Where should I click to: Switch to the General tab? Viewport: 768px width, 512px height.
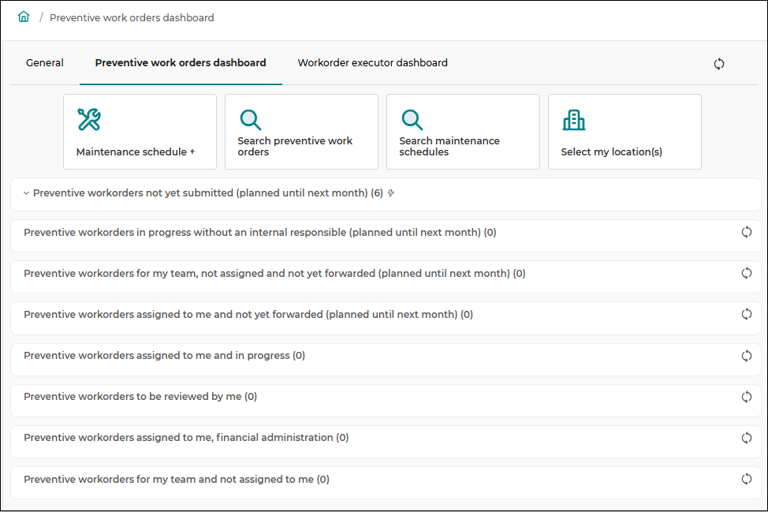click(x=45, y=62)
